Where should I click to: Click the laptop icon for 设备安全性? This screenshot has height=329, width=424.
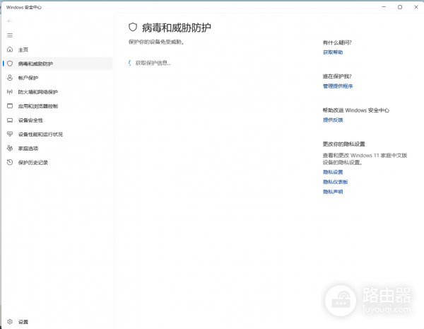point(10,120)
